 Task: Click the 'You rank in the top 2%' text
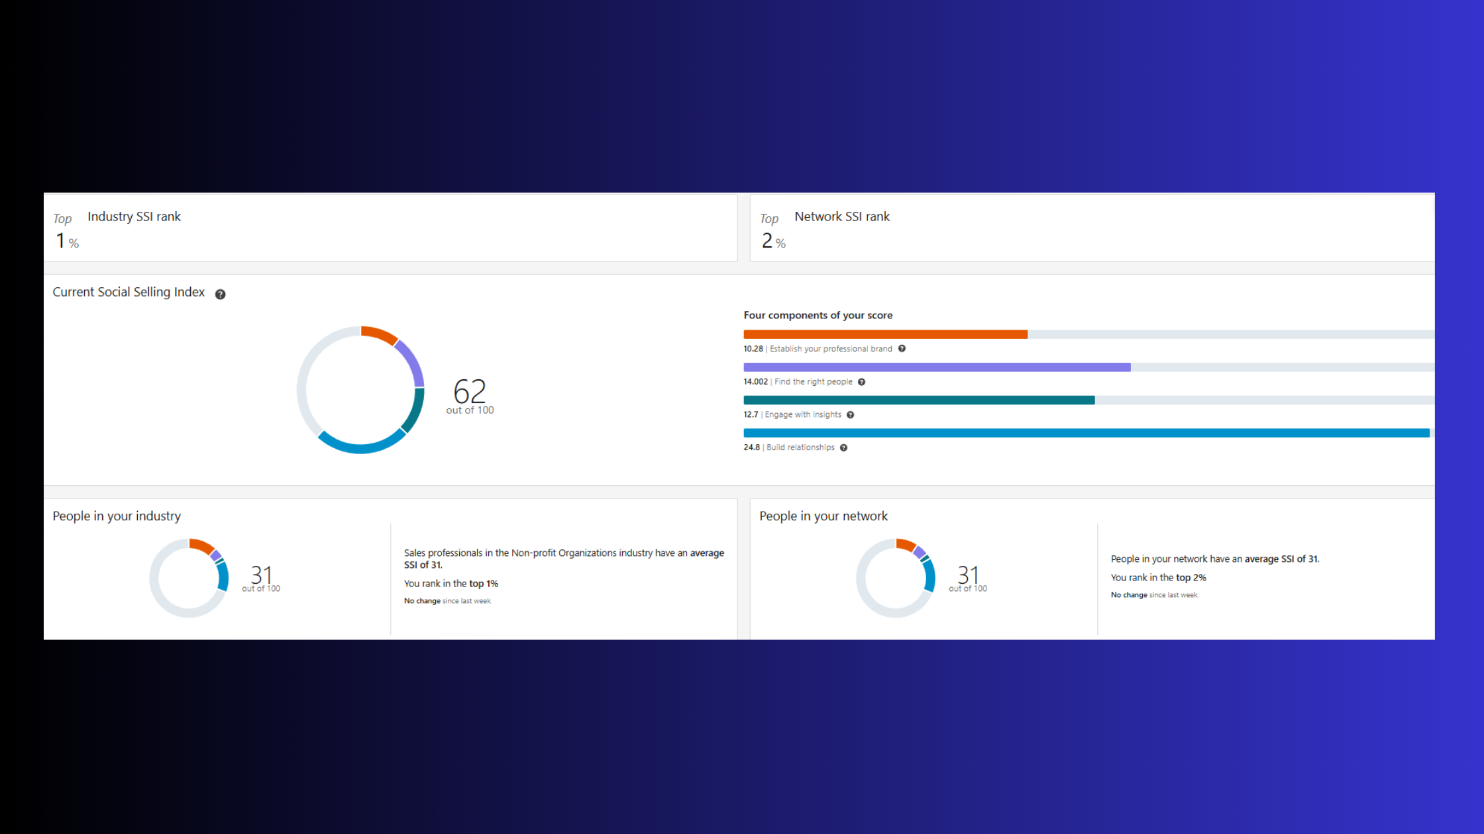coord(1159,578)
